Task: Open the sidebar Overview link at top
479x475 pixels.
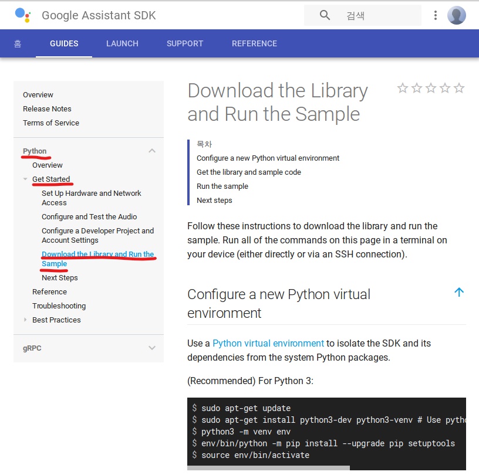Action: (x=38, y=94)
